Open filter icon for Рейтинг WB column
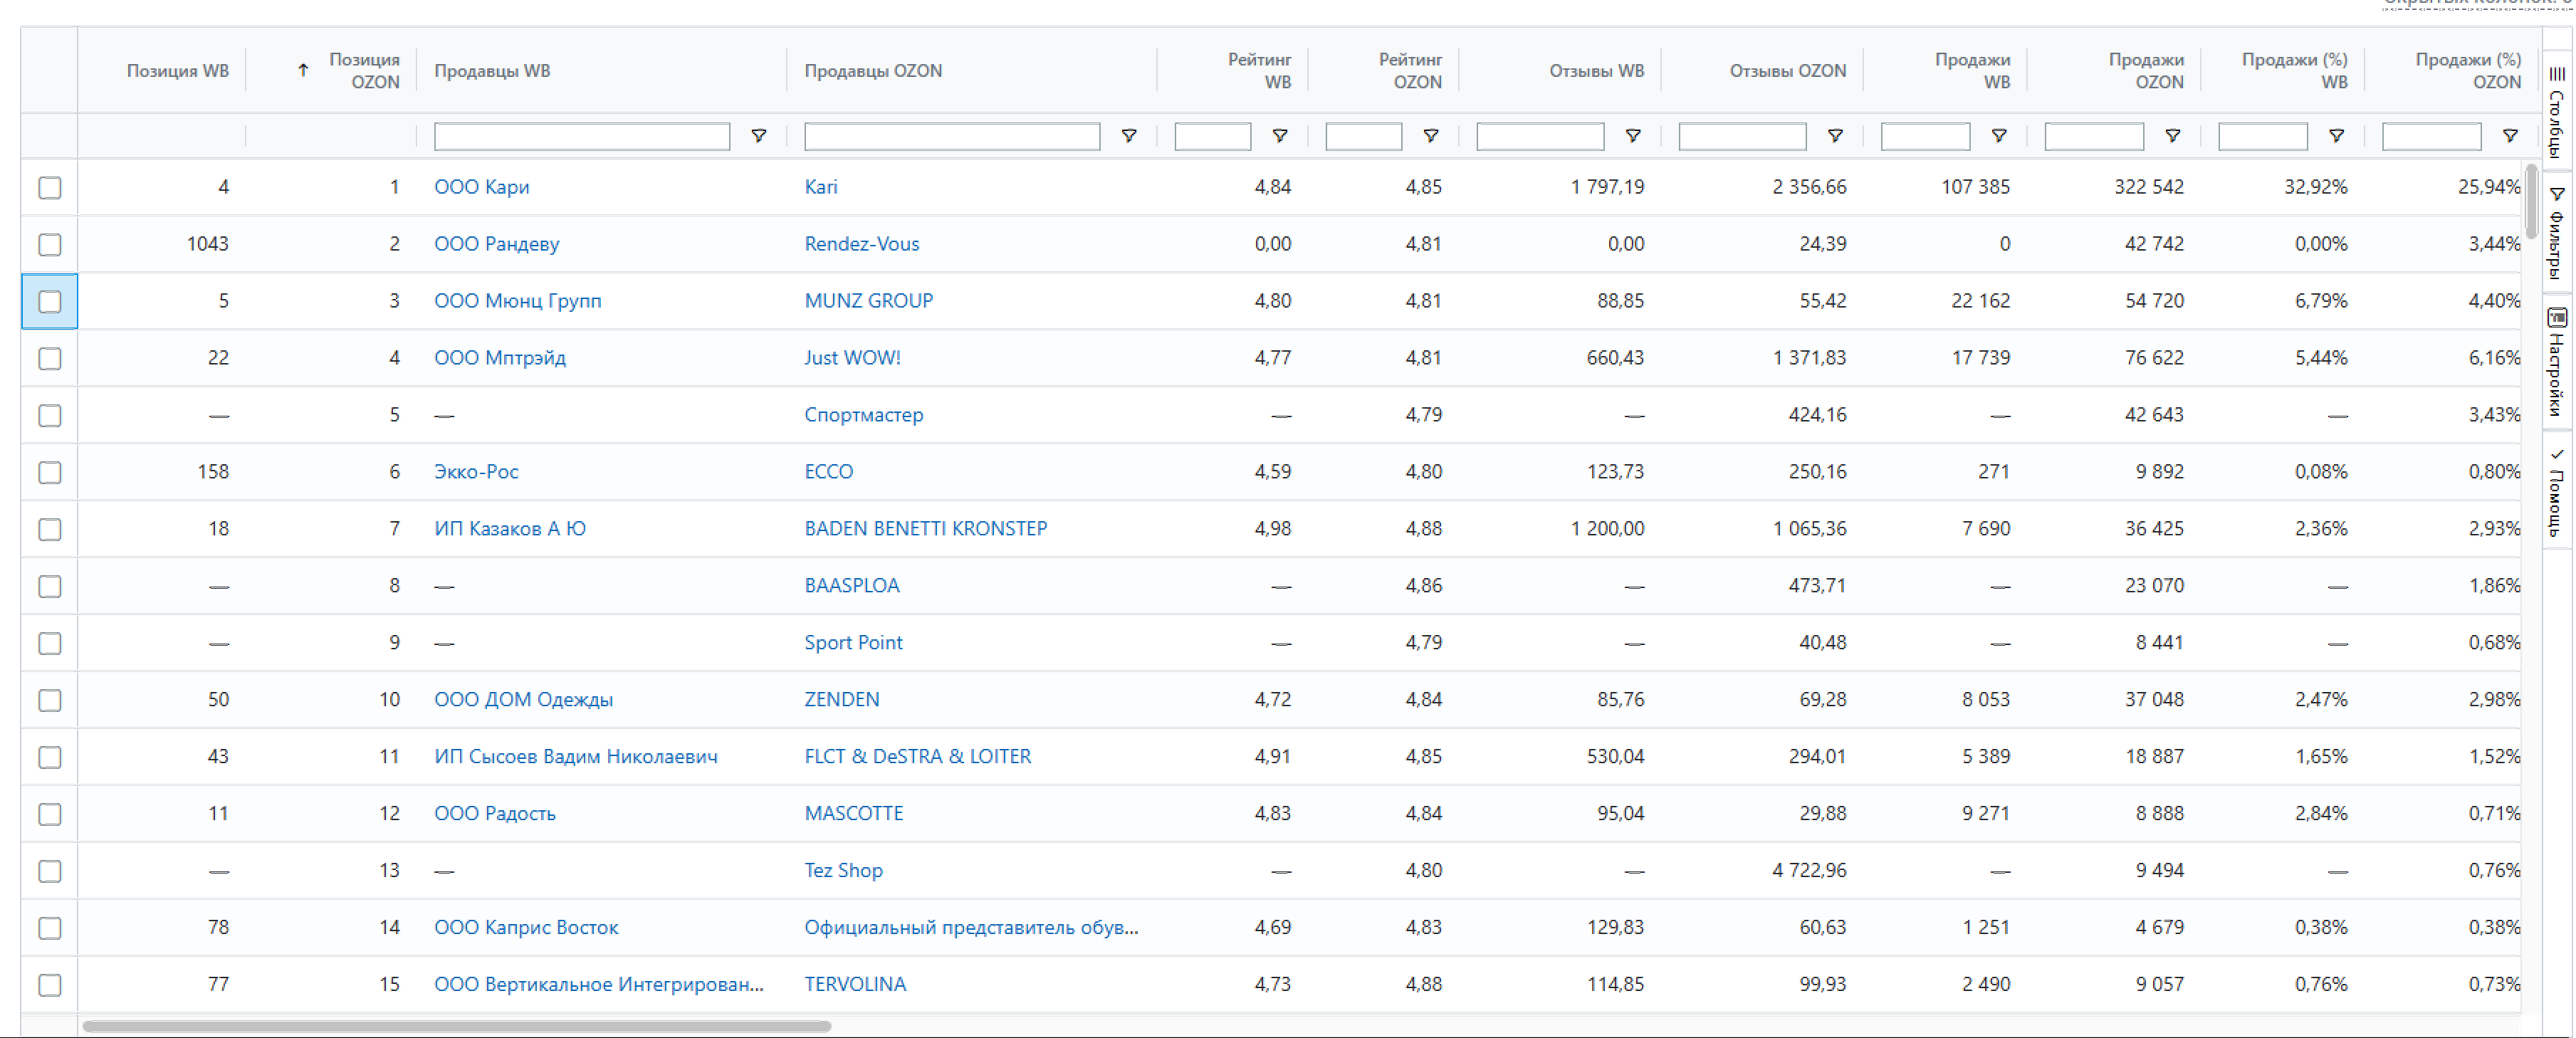The height and width of the screenshot is (1038, 2576). 1280,136
